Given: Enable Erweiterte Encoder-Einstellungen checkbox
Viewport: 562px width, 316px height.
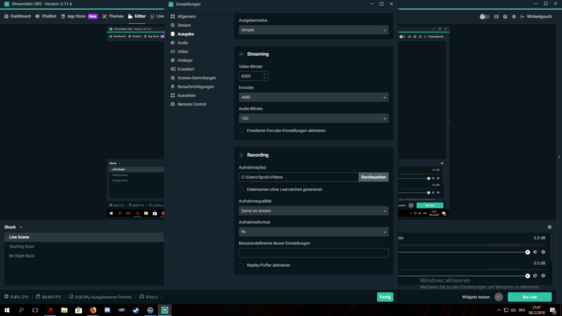Looking at the screenshot, I should tap(241, 131).
